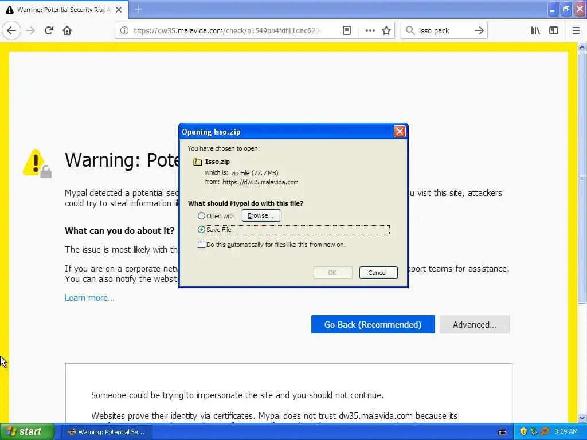Image resolution: width=587 pixels, height=440 pixels.
Task: Click the magnifier tray icon
Action: coord(545,431)
